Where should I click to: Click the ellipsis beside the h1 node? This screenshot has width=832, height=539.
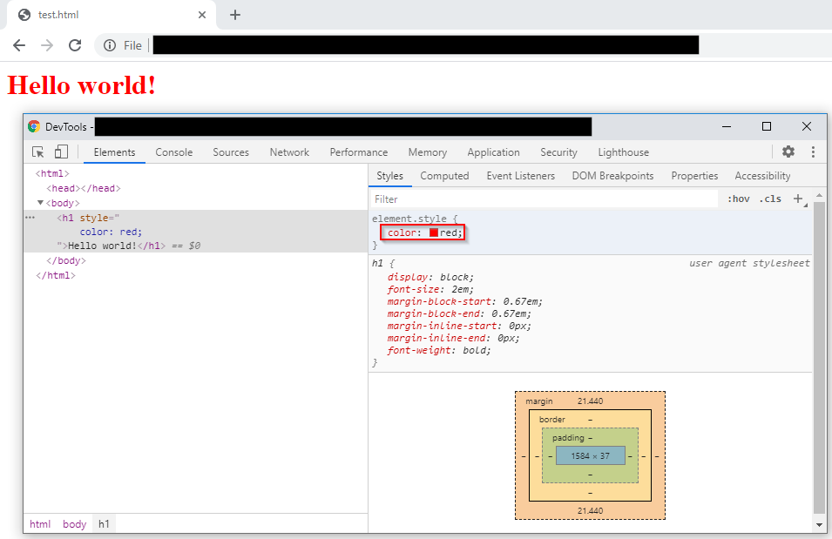coord(30,217)
